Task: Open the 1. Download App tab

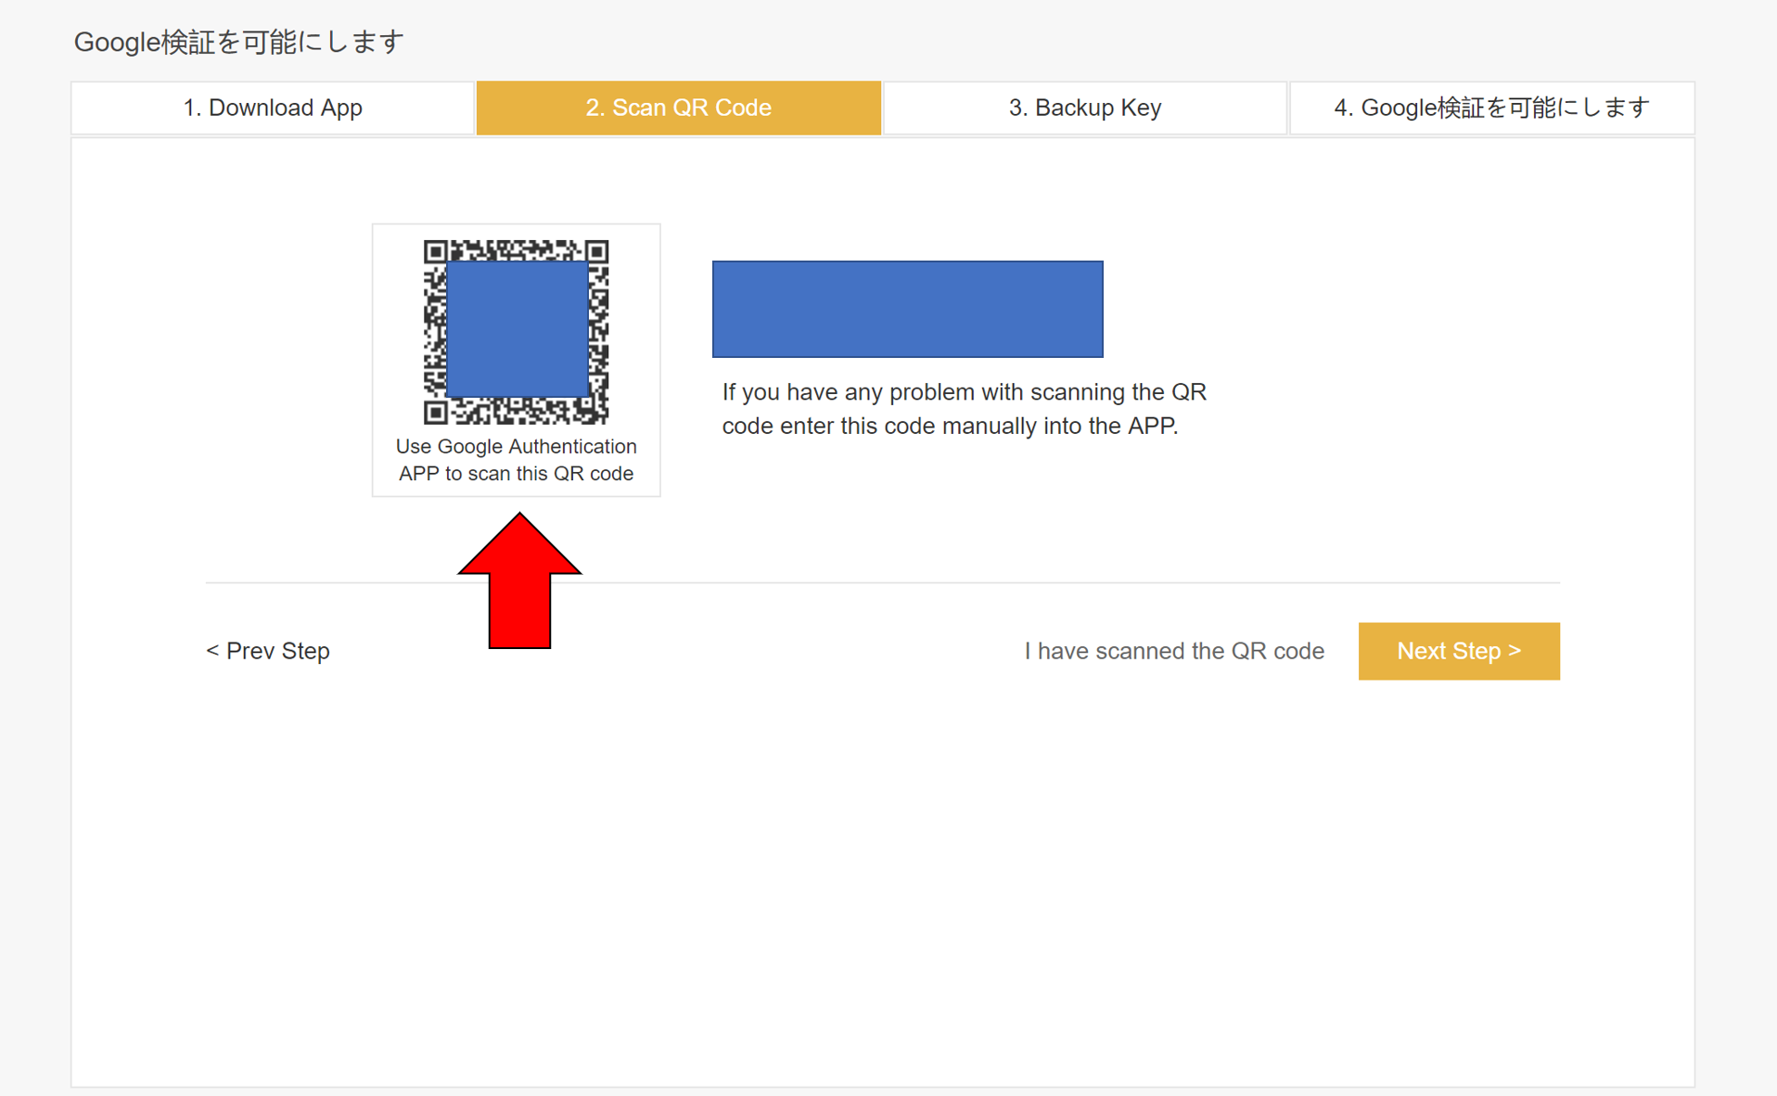Action: pos(273,108)
